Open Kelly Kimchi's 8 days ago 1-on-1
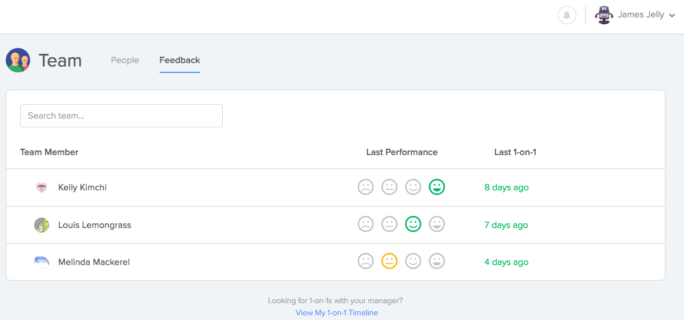Image resolution: width=684 pixels, height=320 pixels. click(x=506, y=187)
